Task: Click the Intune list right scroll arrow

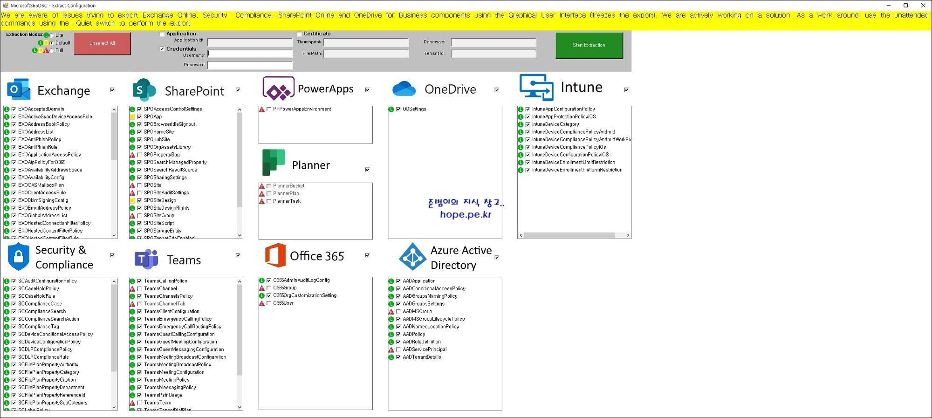Action: pos(628,236)
